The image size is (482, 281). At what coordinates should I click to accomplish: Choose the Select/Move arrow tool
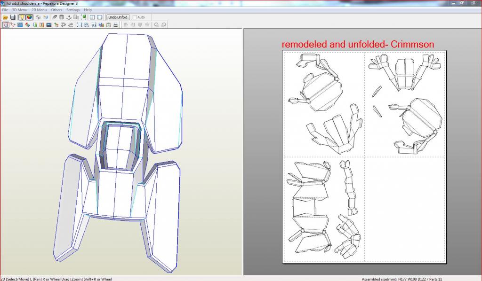[6, 25]
